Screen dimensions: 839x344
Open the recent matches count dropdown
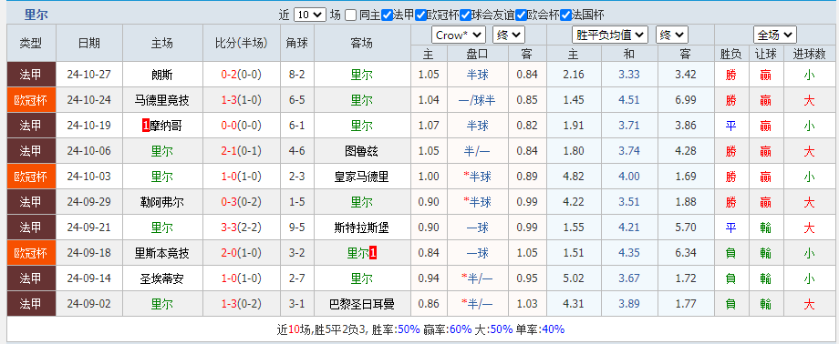(310, 15)
